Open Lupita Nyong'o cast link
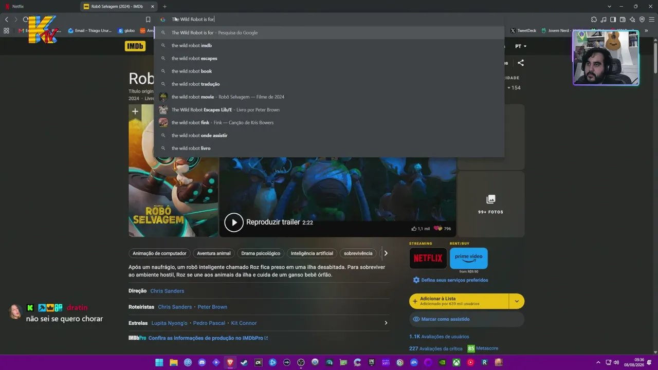Image resolution: width=658 pixels, height=370 pixels. [169, 323]
